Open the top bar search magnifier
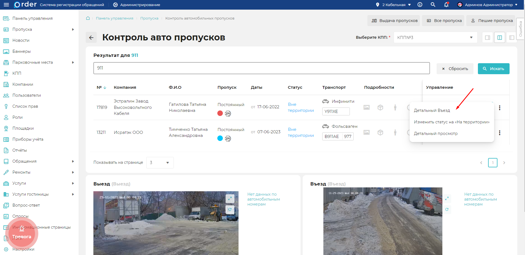 coord(433,5)
